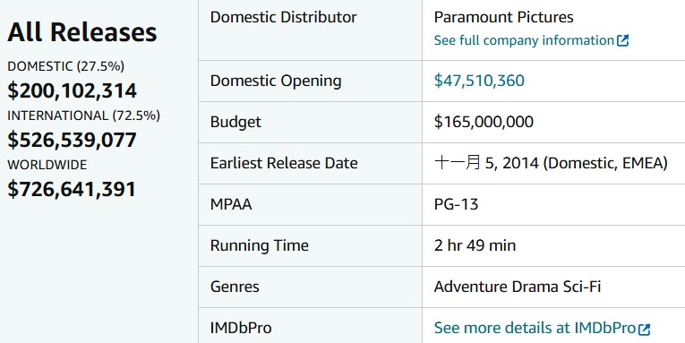Click the Adventure Drama Sci-Fi genres text
The width and height of the screenshot is (685, 343).
pyautogui.click(x=518, y=287)
